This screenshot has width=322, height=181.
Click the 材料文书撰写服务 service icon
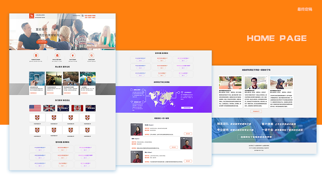tap(57, 55)
